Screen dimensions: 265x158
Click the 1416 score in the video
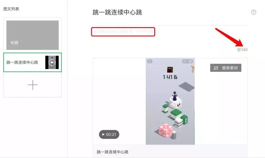tap(170, 77)
